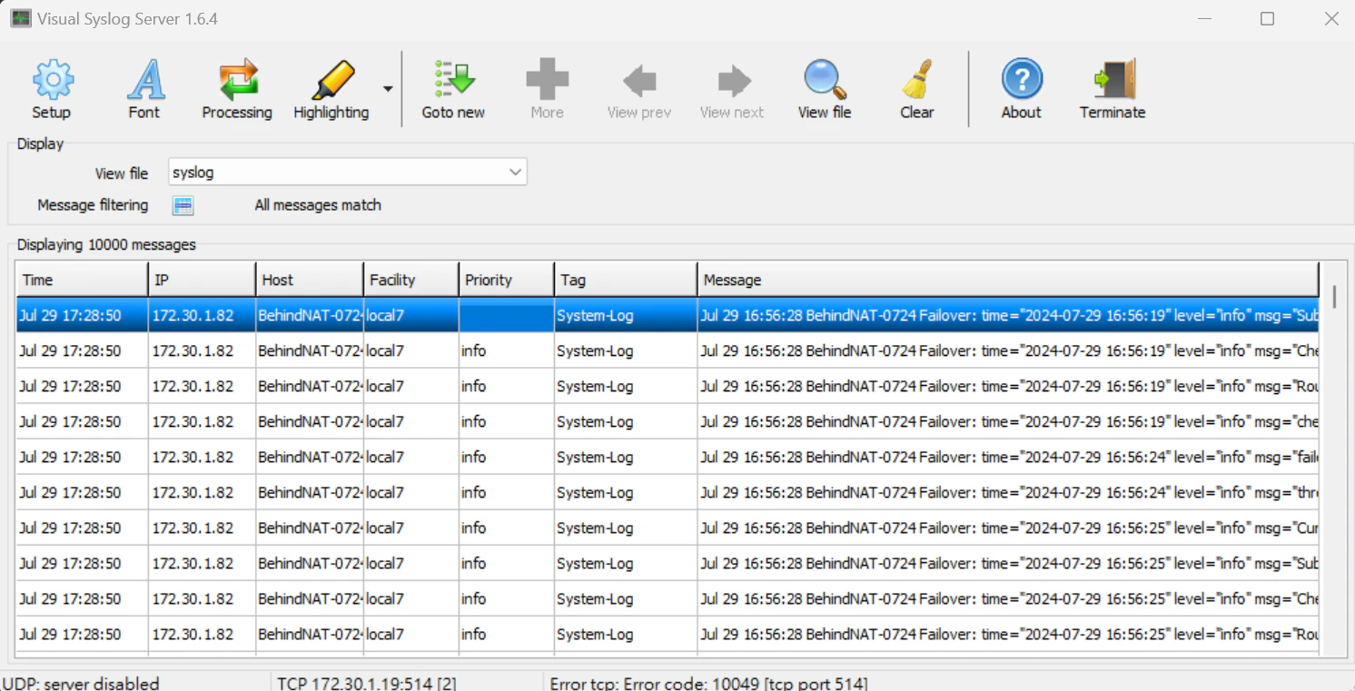Open View file magnifier icon

(x=825, y=80)
